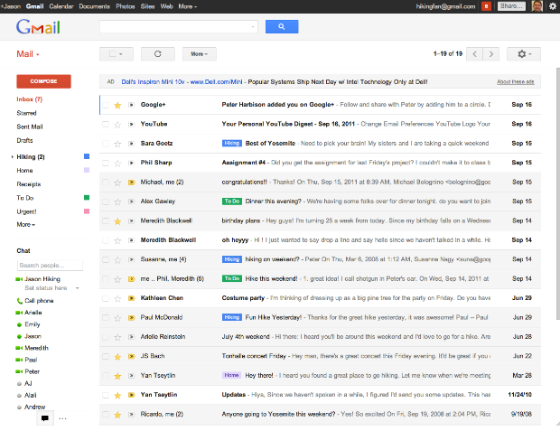Check the Tonhalle concert message checkbox
The image size is (560, 431).
106,356
